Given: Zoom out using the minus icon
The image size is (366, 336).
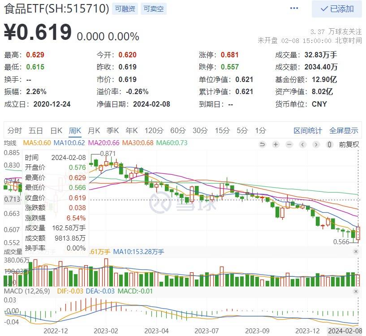Looking at the screenshot, I should (289, 144).
